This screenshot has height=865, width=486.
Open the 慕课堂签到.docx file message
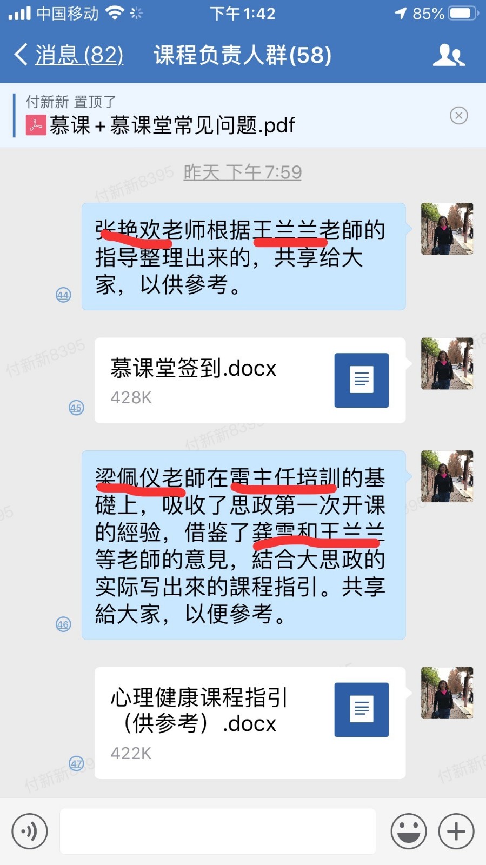[x=250, y=380]
